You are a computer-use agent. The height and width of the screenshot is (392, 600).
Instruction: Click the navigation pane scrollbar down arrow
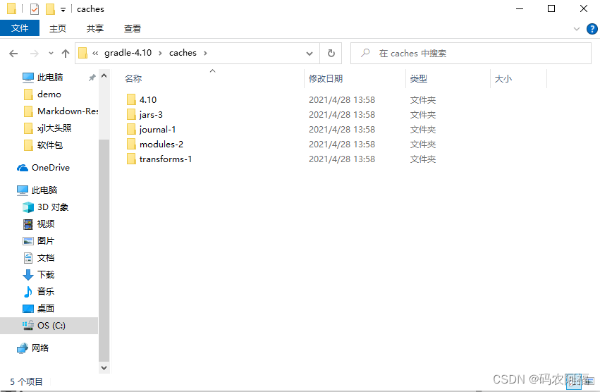[x=104, y=367]
